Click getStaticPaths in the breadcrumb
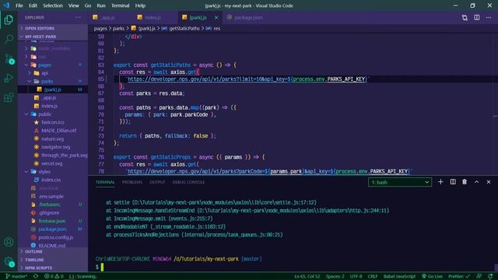The image size is (498, 280). click(x=184, y=28)
